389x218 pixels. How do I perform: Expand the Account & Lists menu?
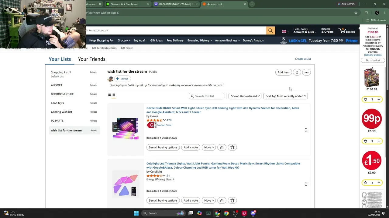point(305,31)
